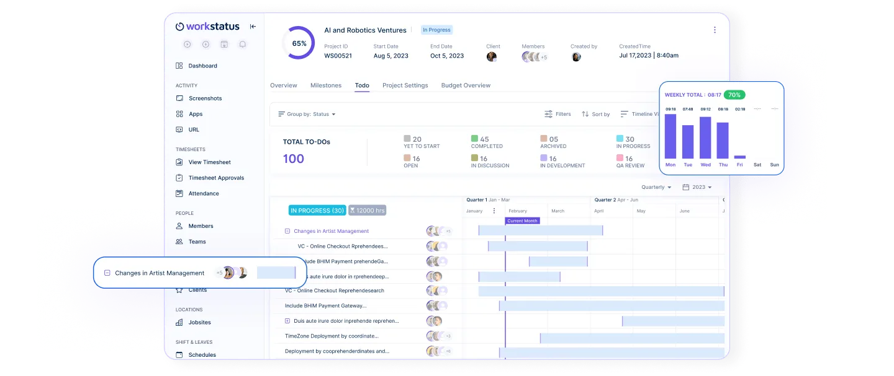Click the Filters icon
This screenshot has width=894, height=376.
548,114
